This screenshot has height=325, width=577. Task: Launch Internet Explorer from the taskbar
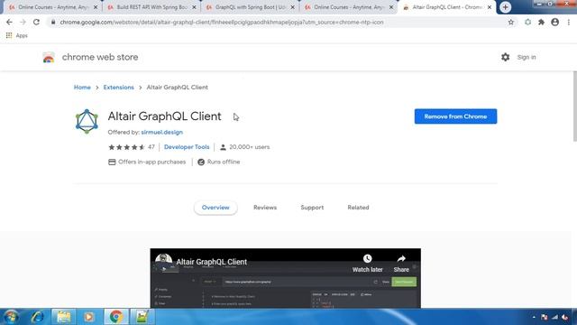click(38, 317)
